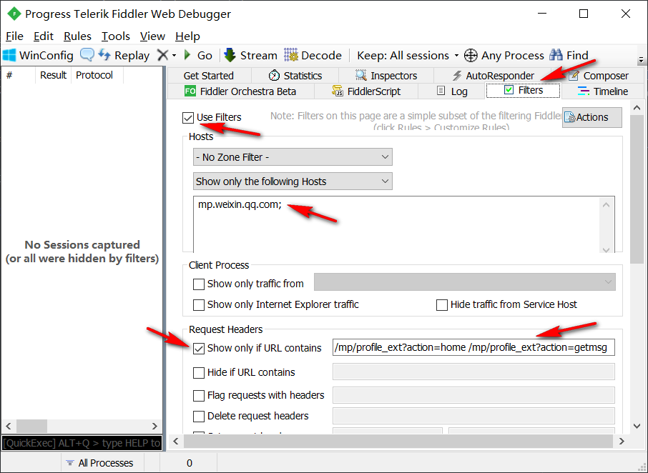Open the Tools menu
The width and height of the screenshot is (648, 473).
click(x=116, y=36)
